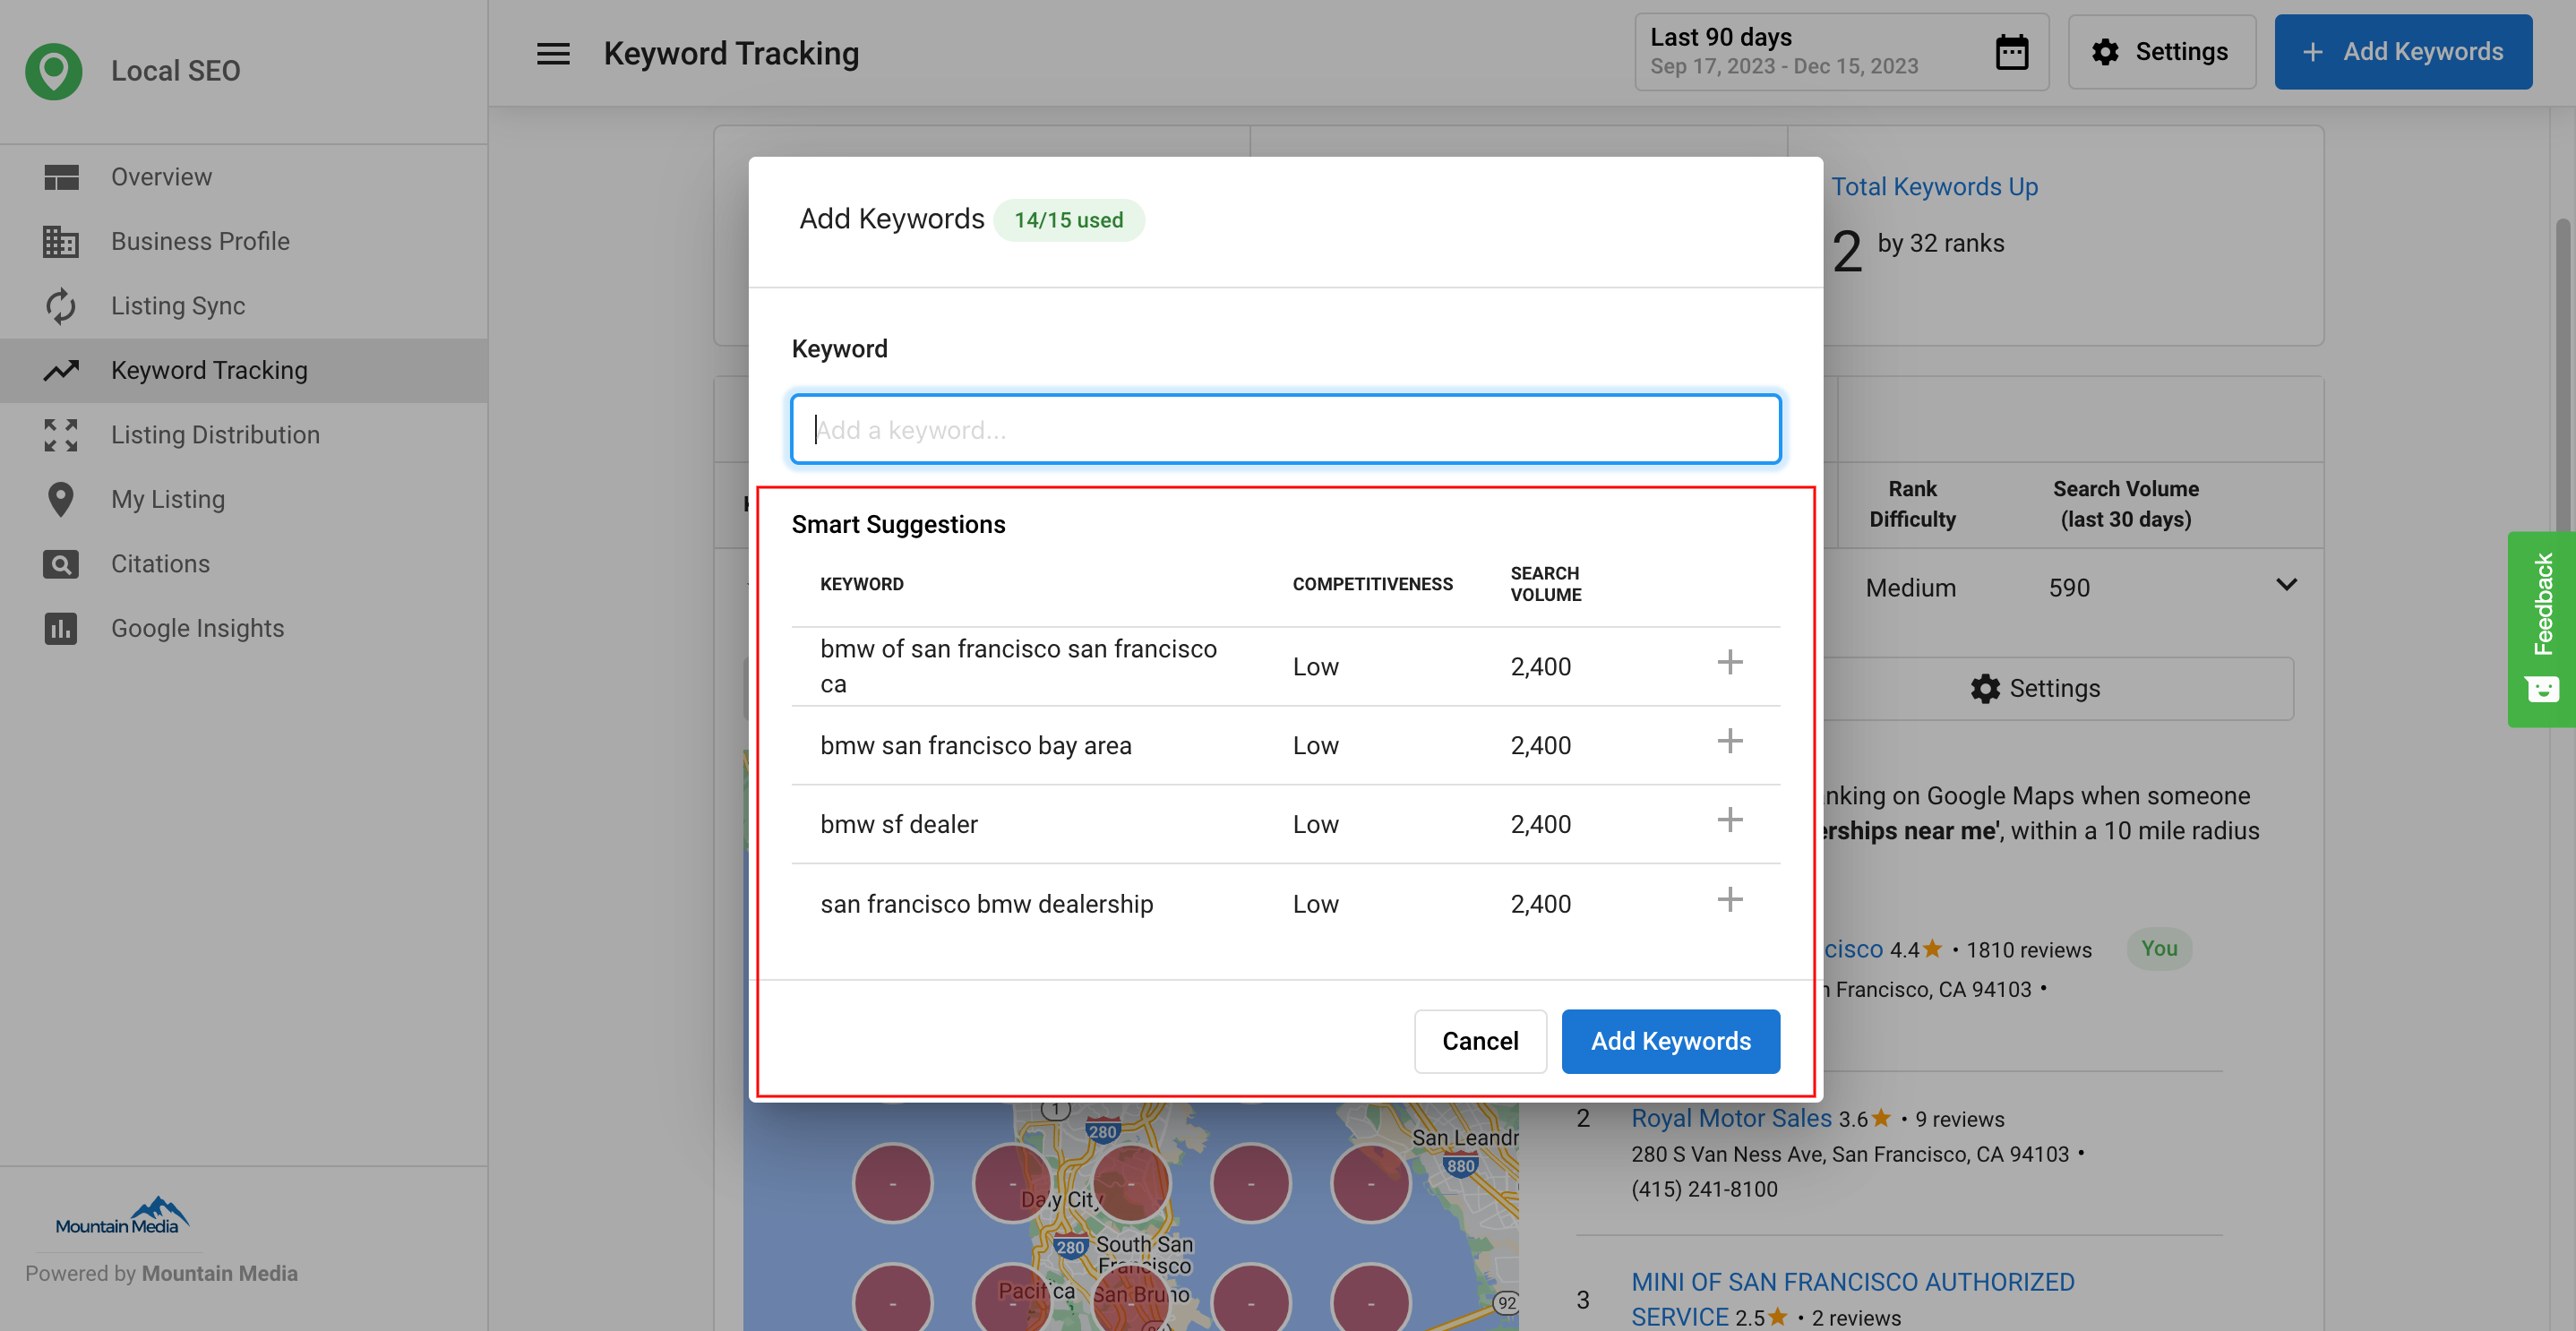This screenshot has height=1331, width=2576.
Task: Add 'bmw sf dealer' using its plus icon
Action: click(x=1730, y=820)
